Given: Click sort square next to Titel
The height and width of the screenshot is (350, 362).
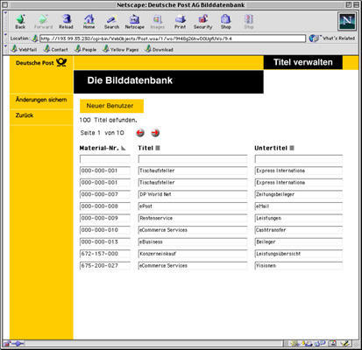Looking at the screenshot, I should 158,148.
